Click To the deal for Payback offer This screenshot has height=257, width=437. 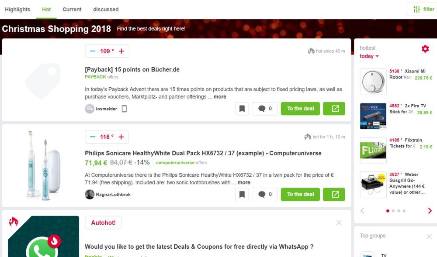point(301,109)
